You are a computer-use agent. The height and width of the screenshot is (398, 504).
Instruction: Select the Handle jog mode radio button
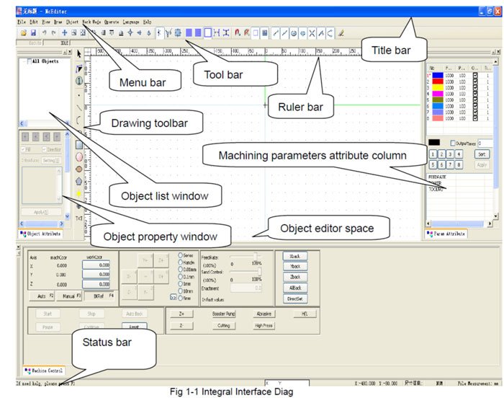[180, 262]
